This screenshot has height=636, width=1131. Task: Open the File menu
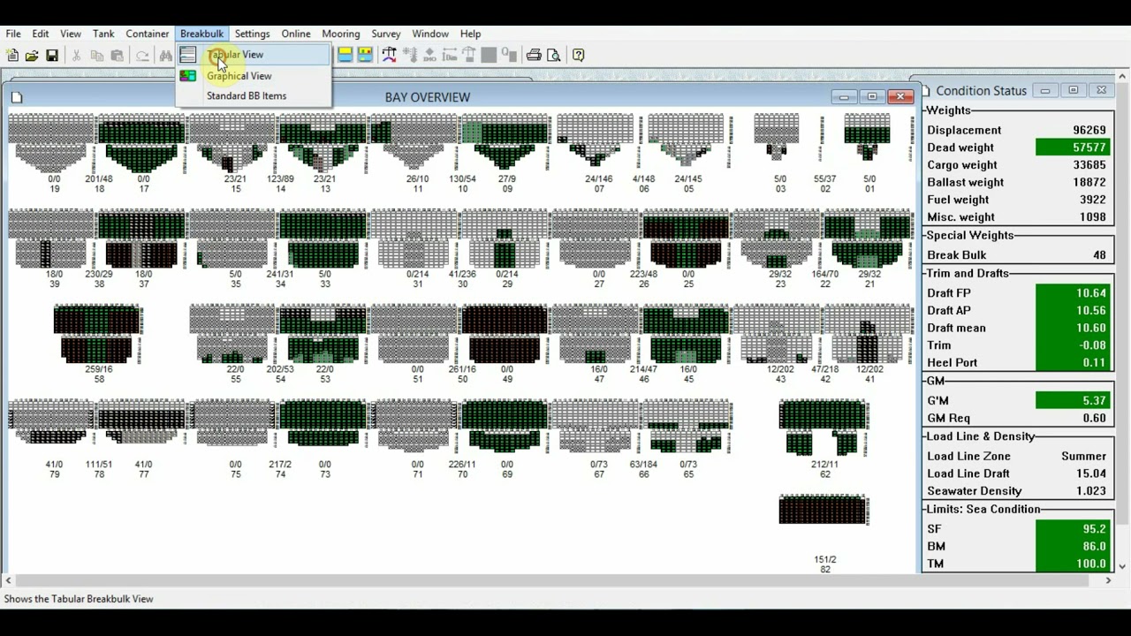pos(13,34)
